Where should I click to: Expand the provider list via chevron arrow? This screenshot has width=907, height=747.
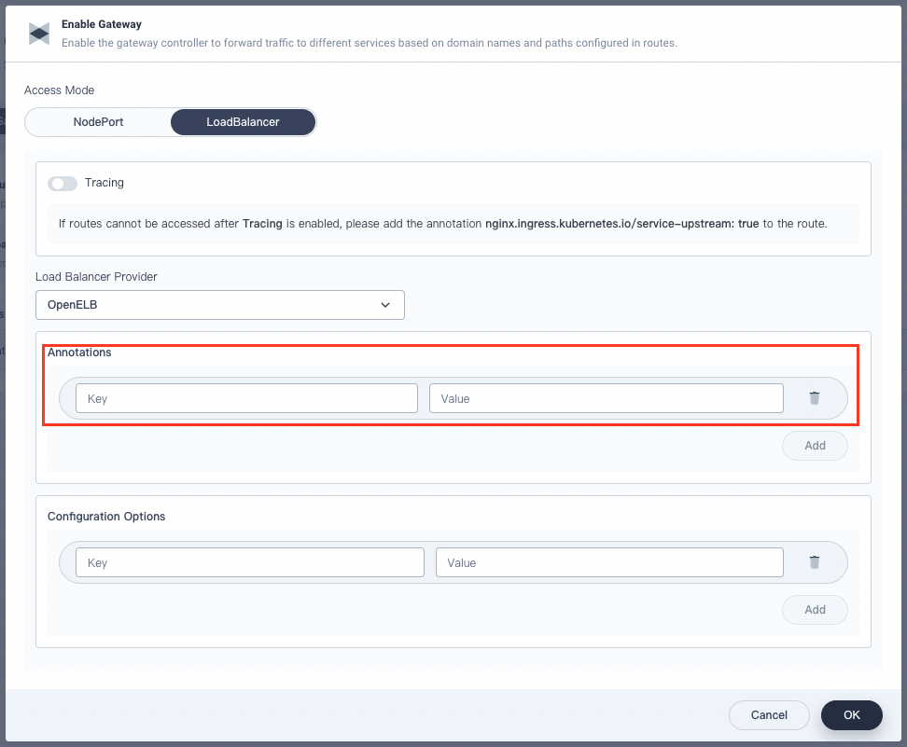(384, 305)
